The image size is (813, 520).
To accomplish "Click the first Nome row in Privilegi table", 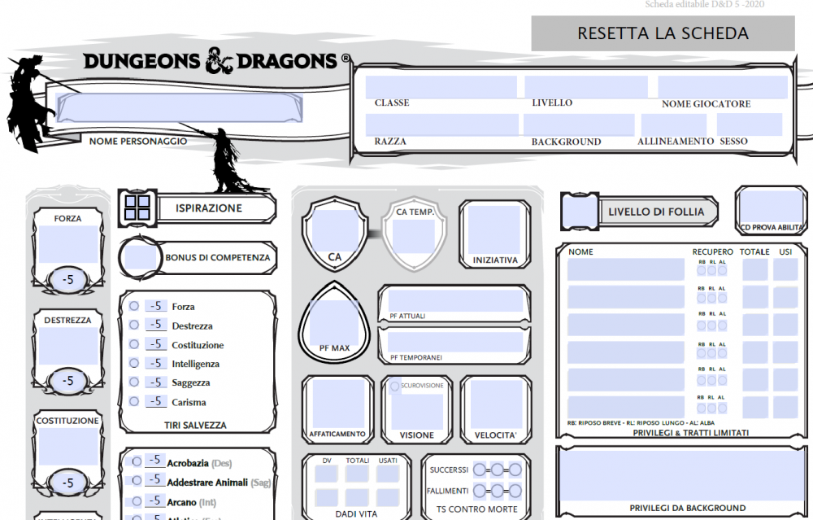I will pyautogui.click(x=626, y=270).
